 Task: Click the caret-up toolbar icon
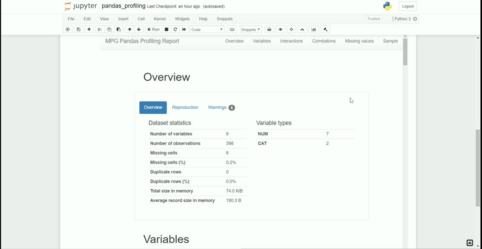click(x=302, y=29)
